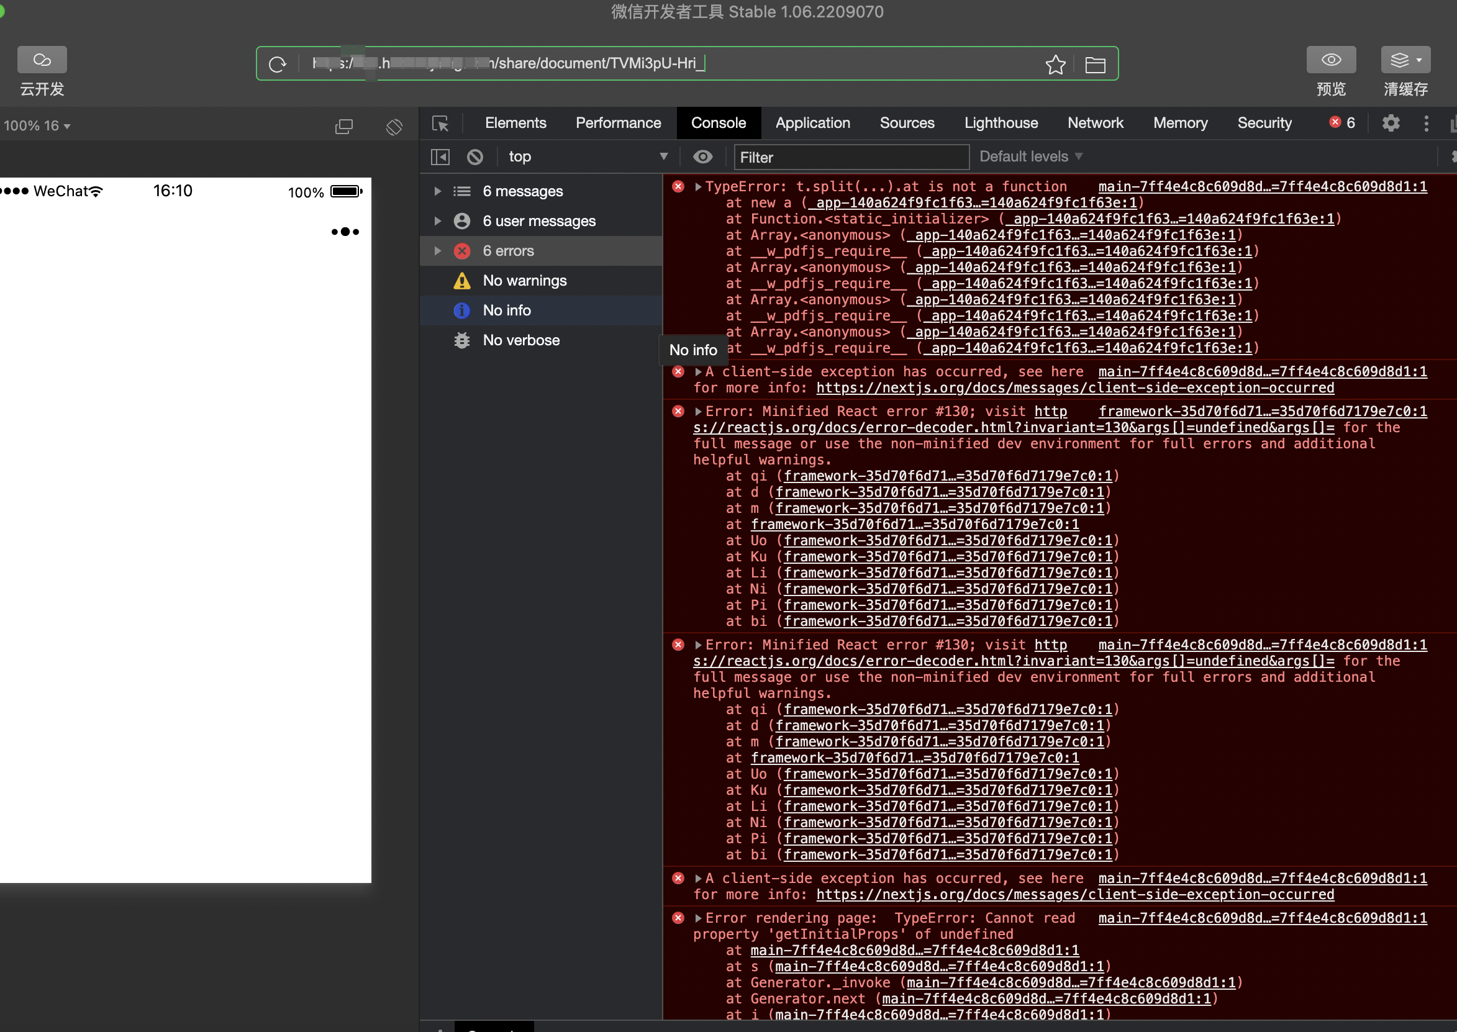This screenshot has width=1457, height=1032.
Task: Open the Lighthouse tab
Action: tap(1001, 124)
